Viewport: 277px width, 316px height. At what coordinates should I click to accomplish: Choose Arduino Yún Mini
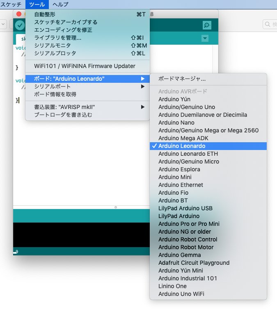pos(208,271)
